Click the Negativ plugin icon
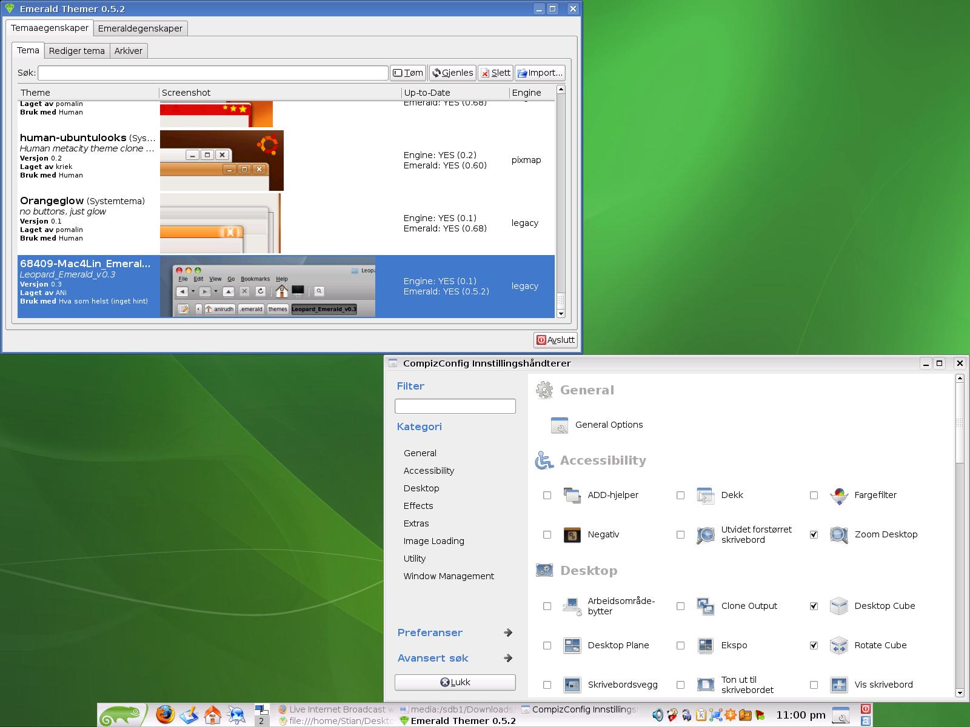The image size is (970, 727). [572, 535]
